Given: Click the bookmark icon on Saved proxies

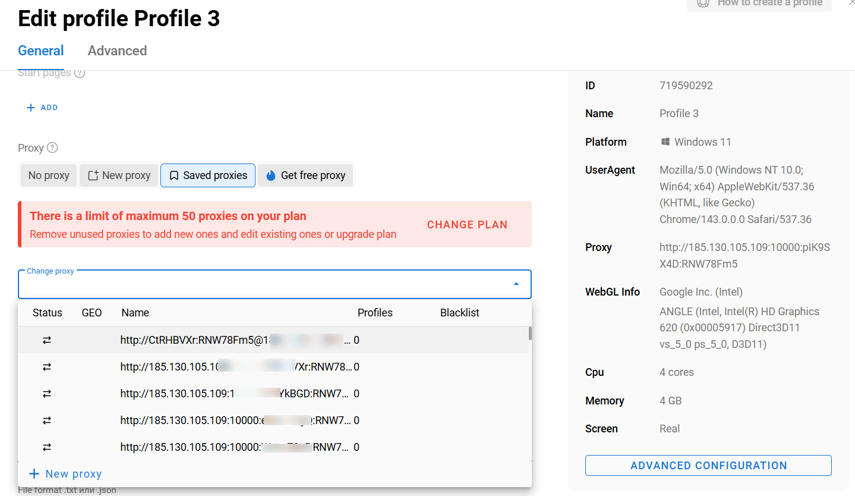Looking at the screenshot, I should tap(173, 175).
